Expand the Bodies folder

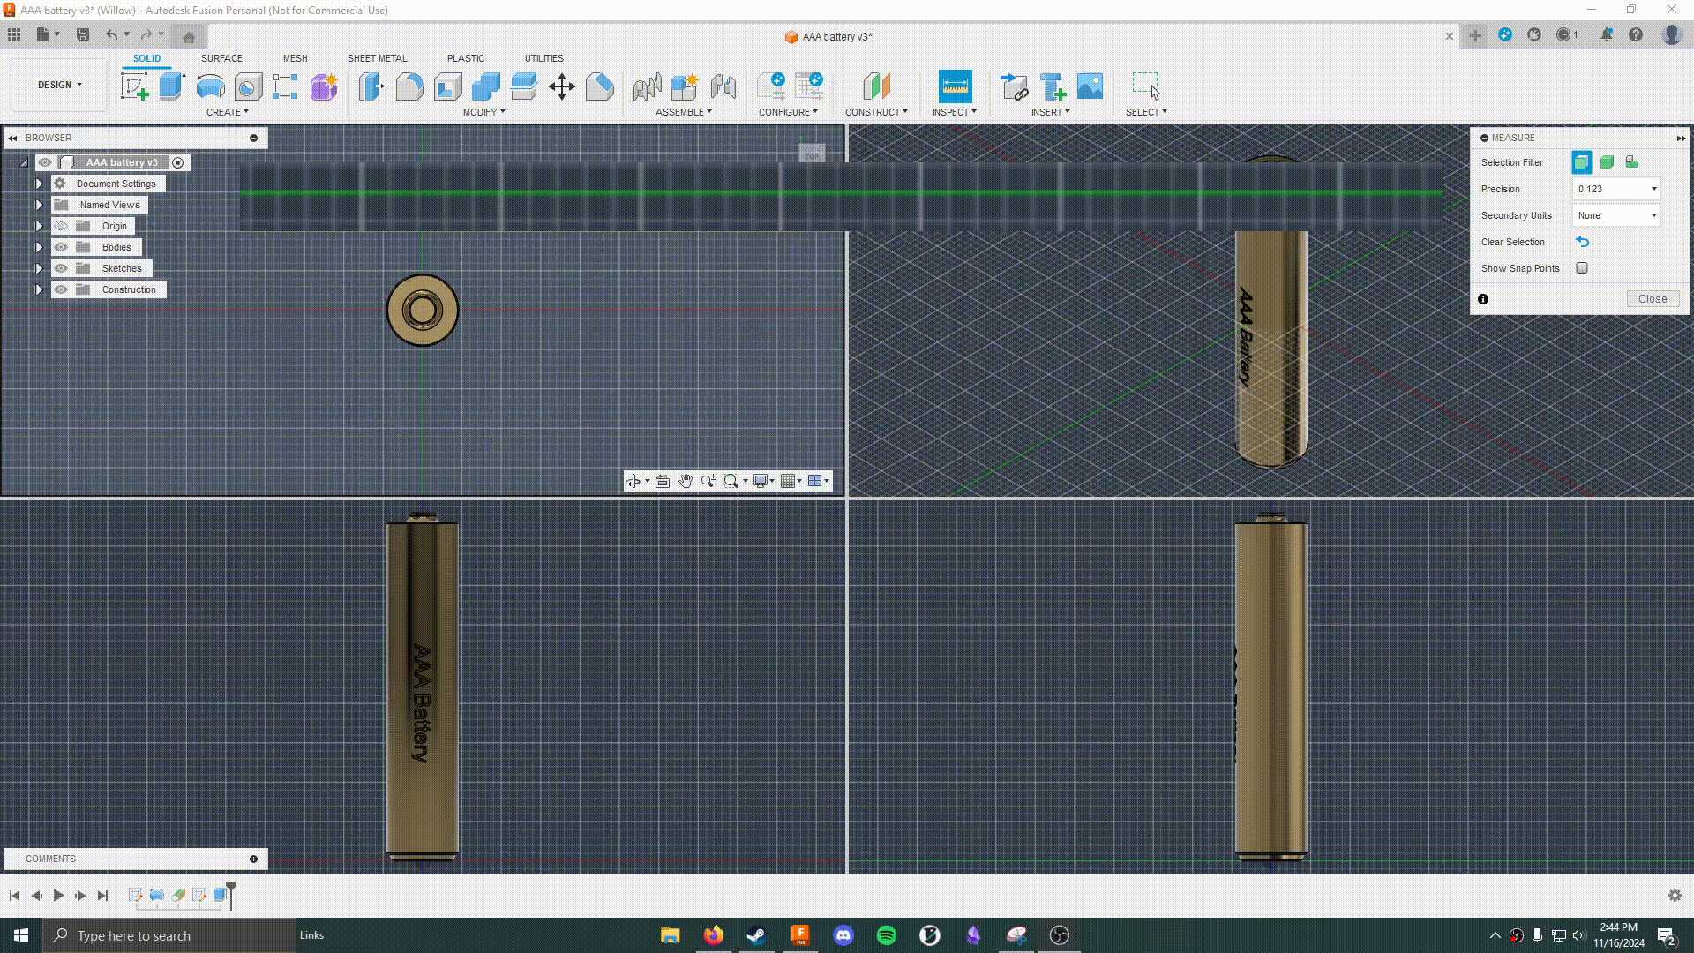click(39, 247)
